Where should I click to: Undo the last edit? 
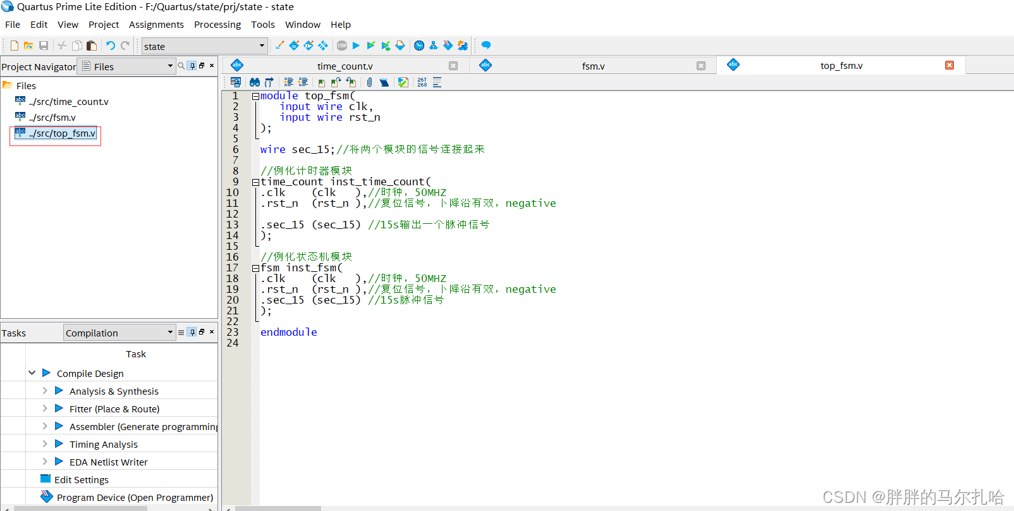[x=110, y=46]
